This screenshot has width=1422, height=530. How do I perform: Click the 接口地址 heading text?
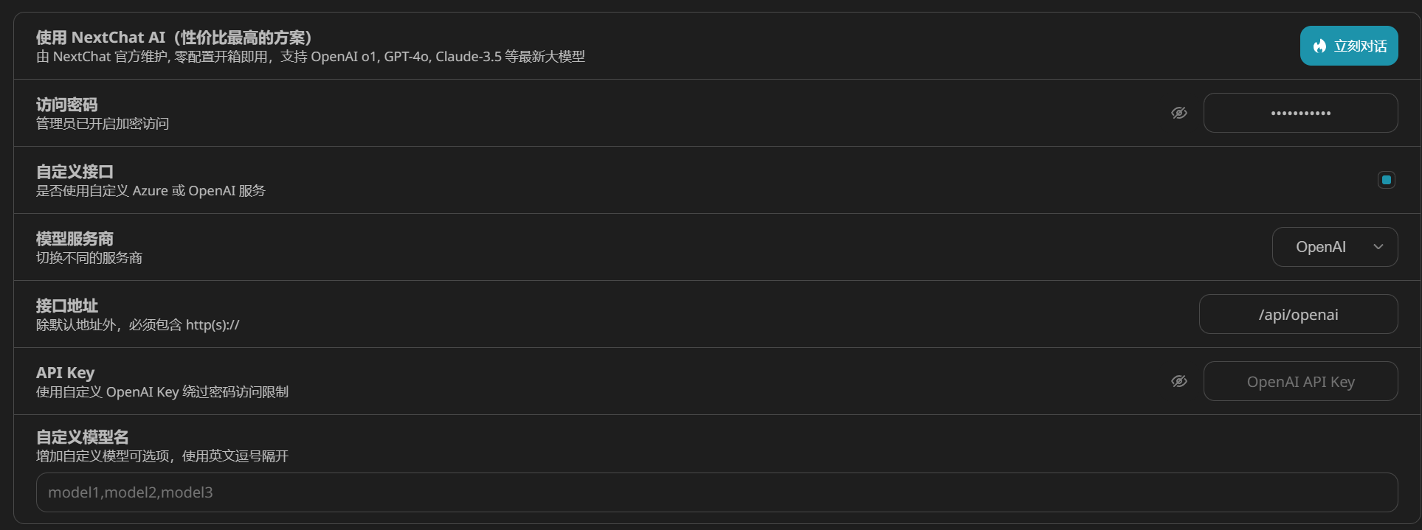(67, 306)
